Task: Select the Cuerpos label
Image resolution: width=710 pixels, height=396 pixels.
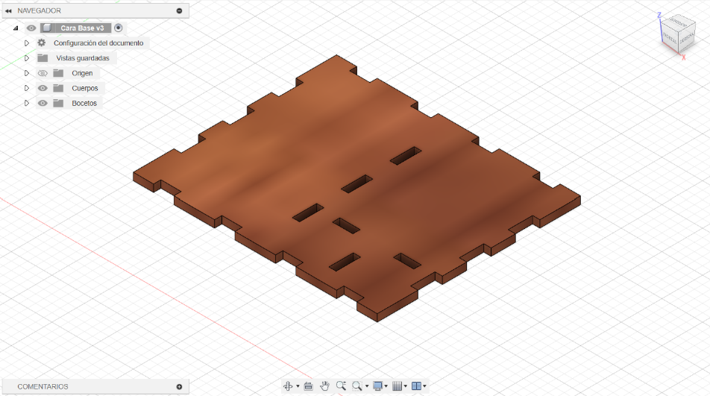Action: 85,88
